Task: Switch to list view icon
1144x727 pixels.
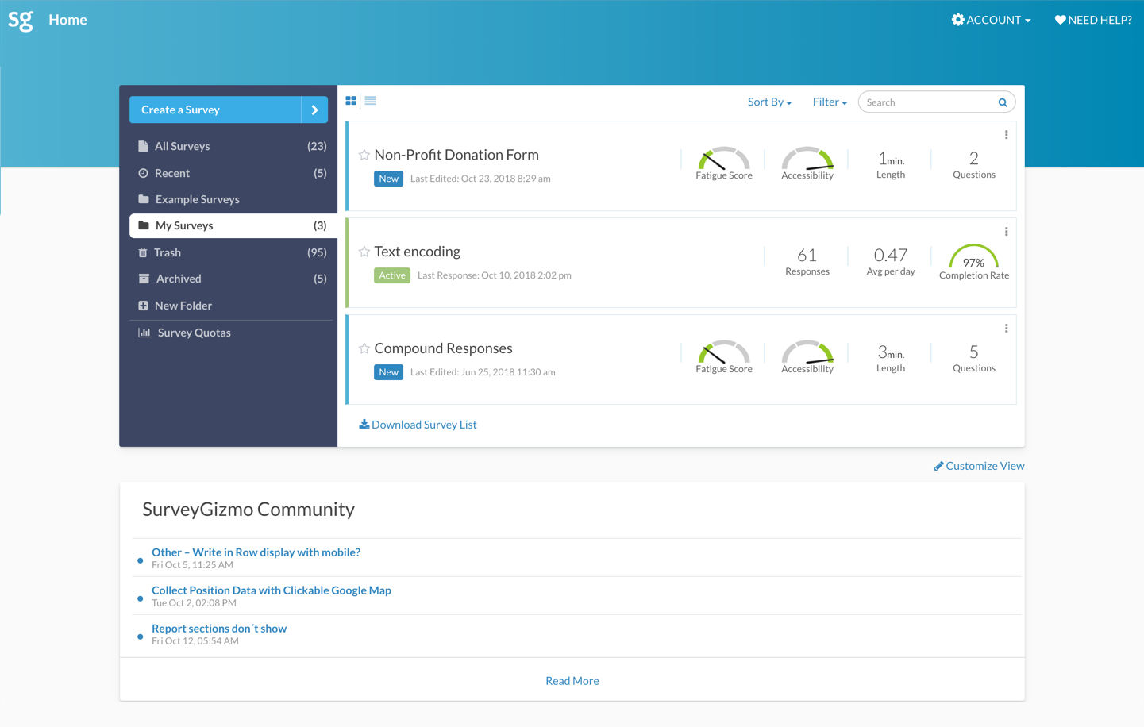Action: [371, 101]
